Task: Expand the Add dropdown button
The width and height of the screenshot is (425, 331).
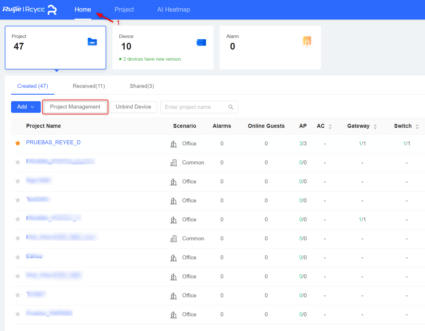Action: point(26,107)
